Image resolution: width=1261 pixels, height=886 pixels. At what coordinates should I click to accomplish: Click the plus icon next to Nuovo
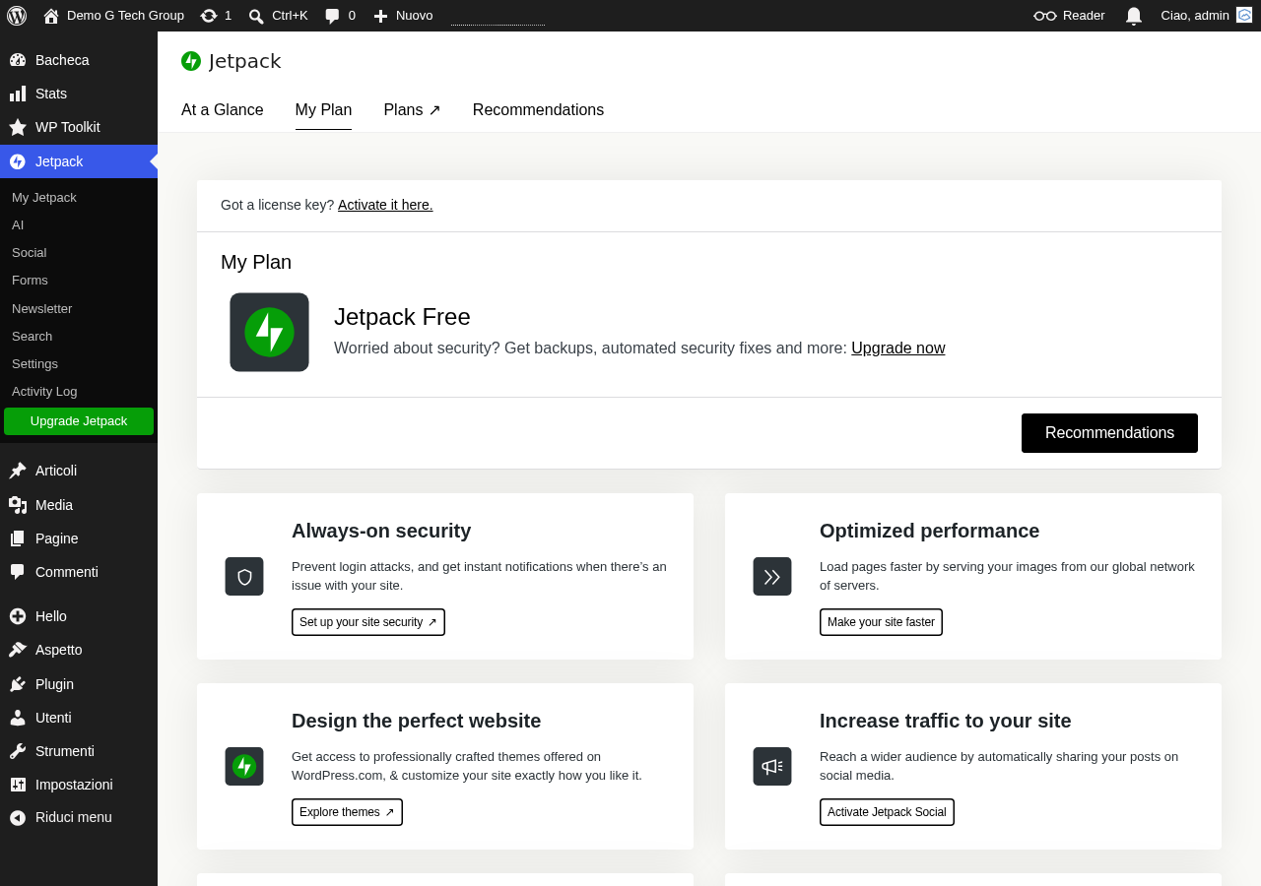380,16
